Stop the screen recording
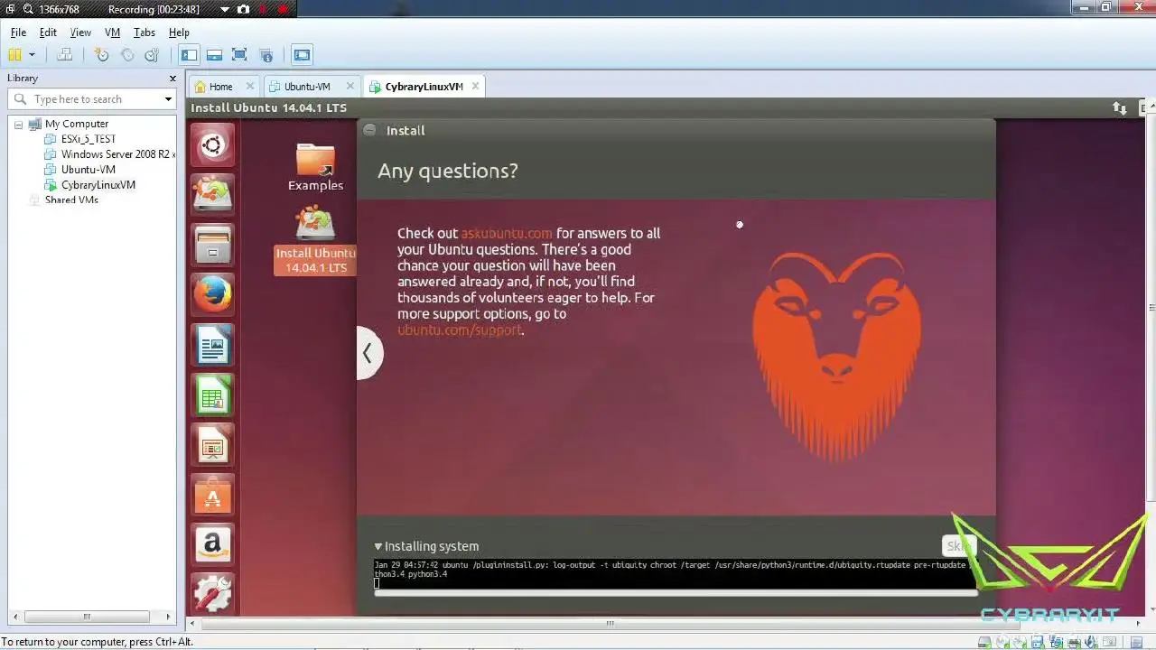Screen dimensions: 1156x650 (x=284, y=10)
